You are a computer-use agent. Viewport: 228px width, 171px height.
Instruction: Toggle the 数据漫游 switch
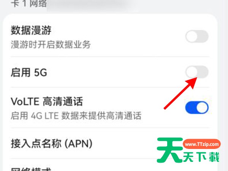pos(197,36)
